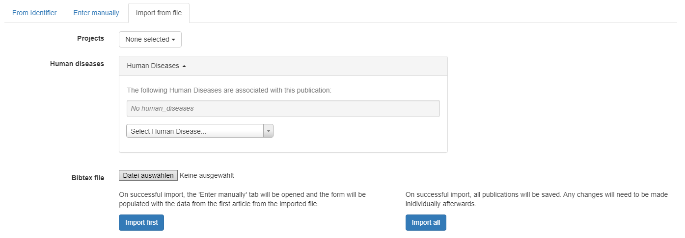Click the 'Keine ausgewählt' file status text
The width and height of the screenshot is (685, 238).
click(x=207, y=175)
